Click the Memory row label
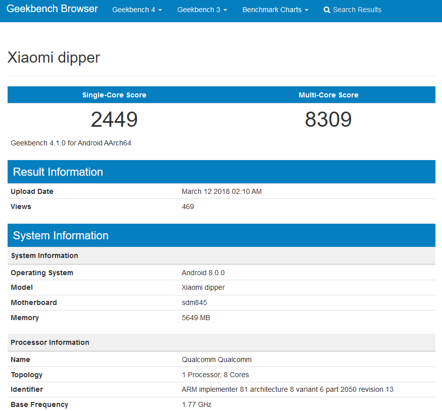Viewport: 442px width, 411px height. tap(25, 318)
